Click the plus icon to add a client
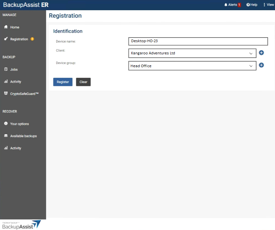The image size is (275, 230). (262, 53)
